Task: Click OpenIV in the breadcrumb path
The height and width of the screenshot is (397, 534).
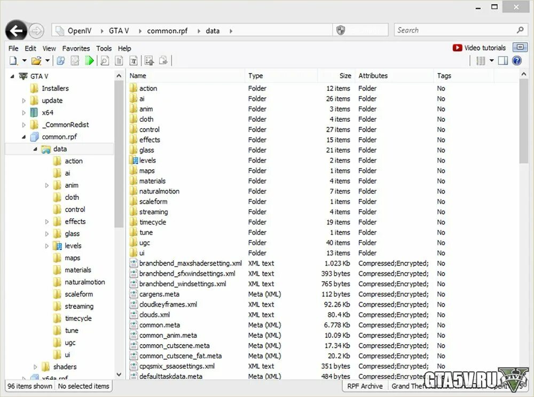Action: (80, 30)
